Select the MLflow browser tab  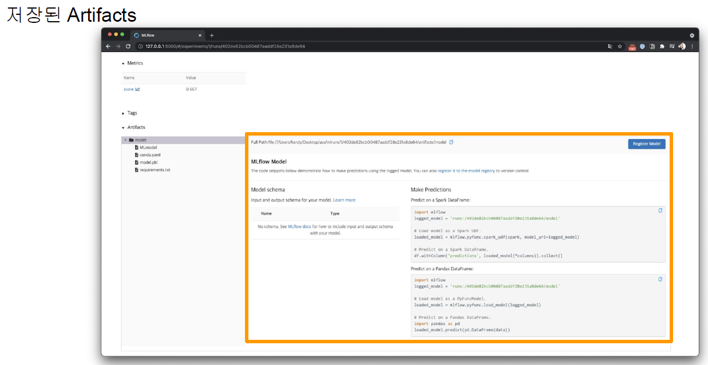[x=168, y=35]
